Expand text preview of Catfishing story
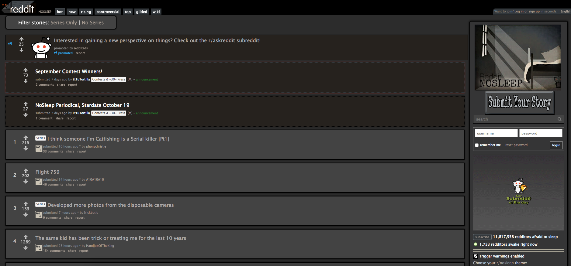This screenshot has height=266, width=571. click(39, 148)
